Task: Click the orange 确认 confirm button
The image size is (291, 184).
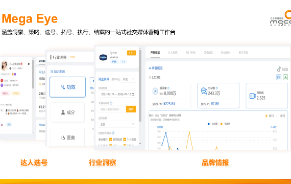Action: pos(131,109)
